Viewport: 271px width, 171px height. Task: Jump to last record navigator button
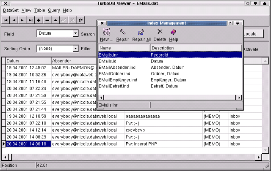(x=30, y=20)
